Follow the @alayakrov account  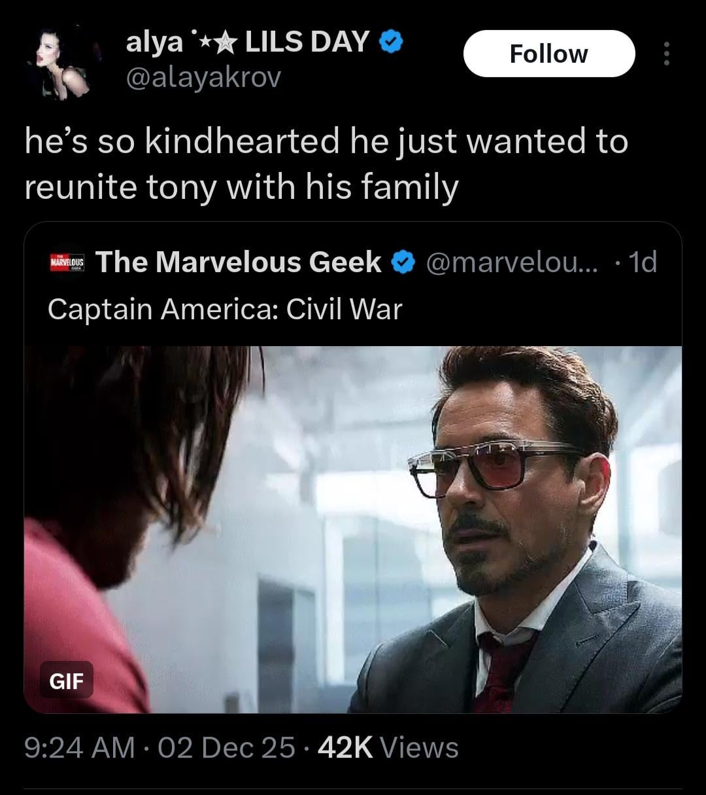[548, 54]
